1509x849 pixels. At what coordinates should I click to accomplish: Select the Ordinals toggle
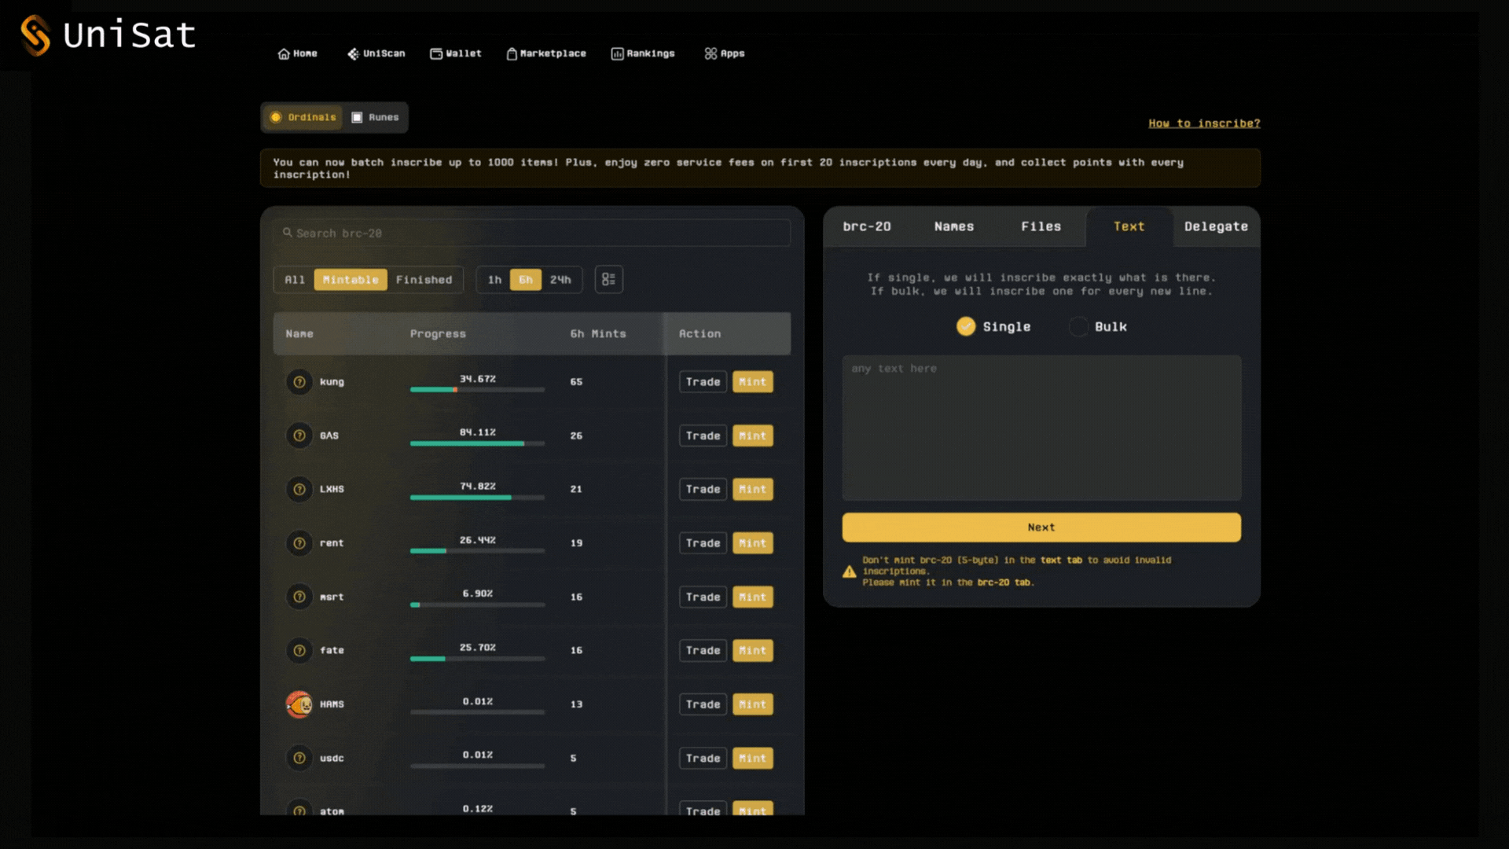click(x=303, y=117)
